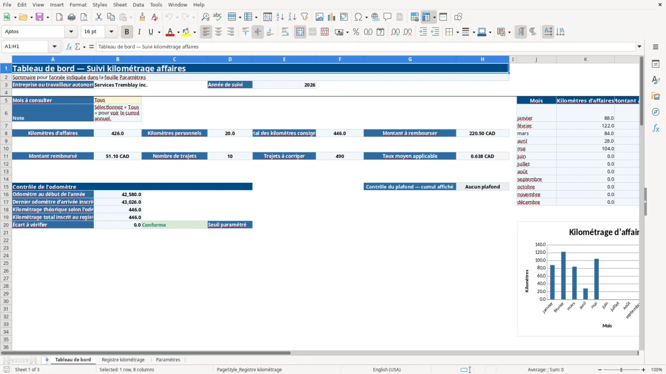The height and width of the screenshot is (374, 666).
Task: Apply yellow background color swatch
Action: [187, 32]
